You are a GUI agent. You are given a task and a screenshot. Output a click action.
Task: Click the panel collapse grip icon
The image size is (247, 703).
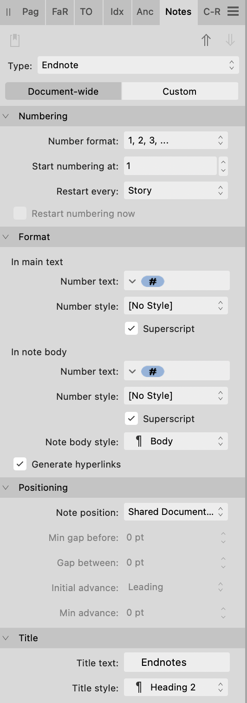[8, 12]
